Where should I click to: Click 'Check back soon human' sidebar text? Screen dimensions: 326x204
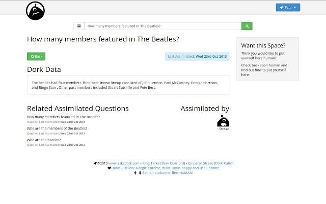264,70
